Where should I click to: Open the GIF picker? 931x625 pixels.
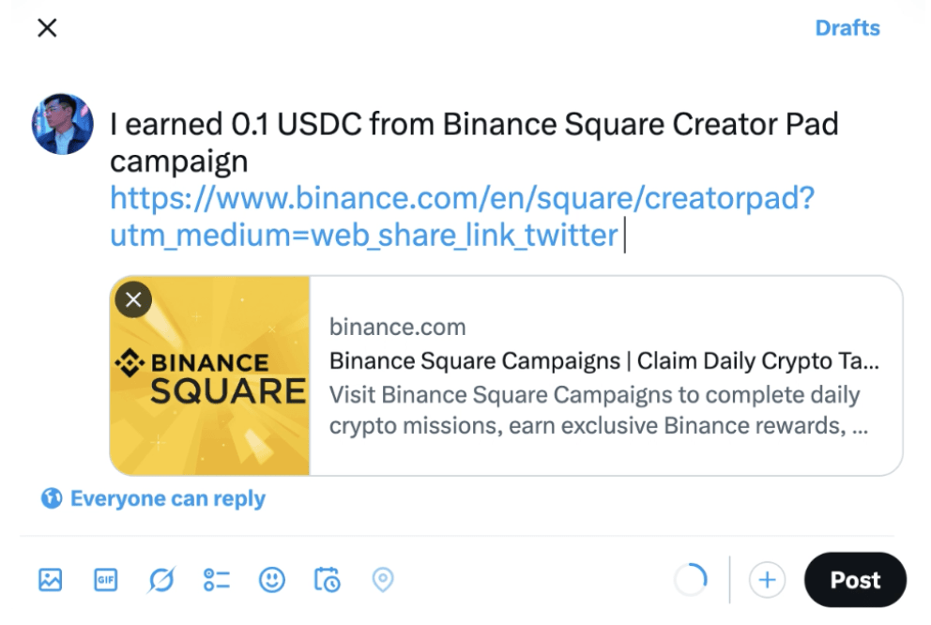tap(105, 580)
